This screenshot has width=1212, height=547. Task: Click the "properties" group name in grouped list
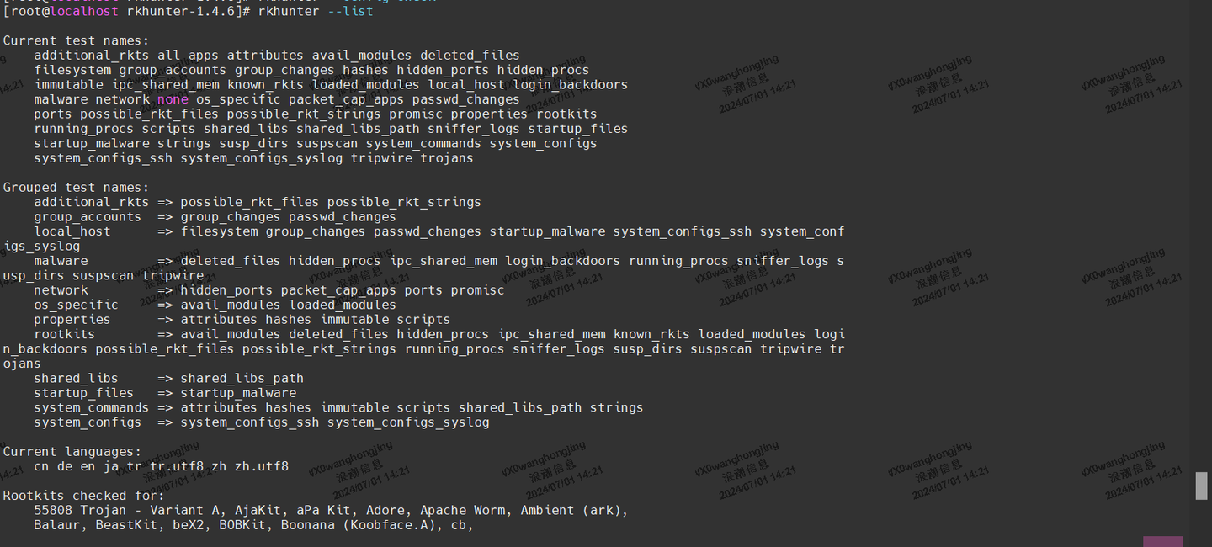coord(72,319)
